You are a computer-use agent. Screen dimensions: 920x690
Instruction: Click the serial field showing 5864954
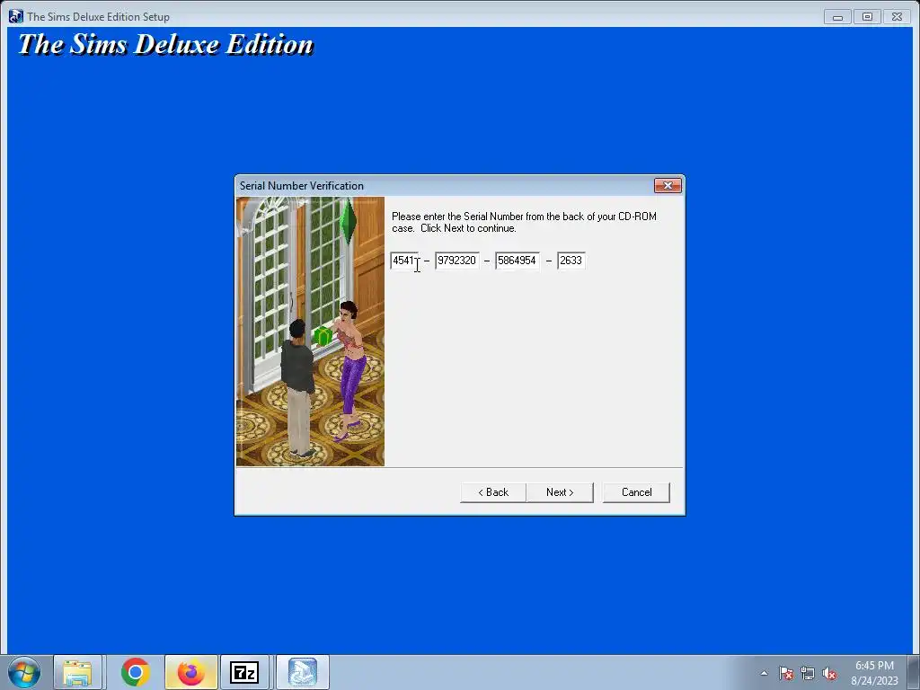coord(517,261)
